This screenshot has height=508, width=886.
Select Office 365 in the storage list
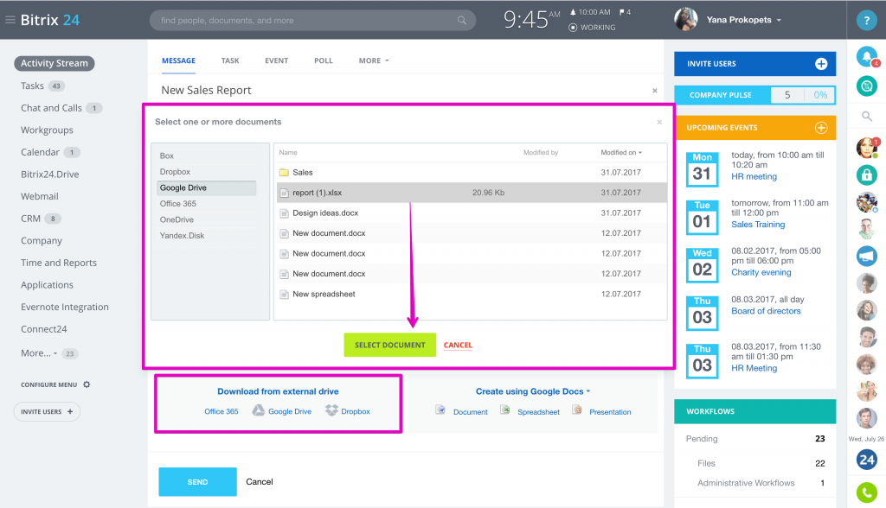[178, 204]
